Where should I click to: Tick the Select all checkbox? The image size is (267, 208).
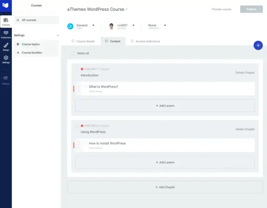pos(73,53)
